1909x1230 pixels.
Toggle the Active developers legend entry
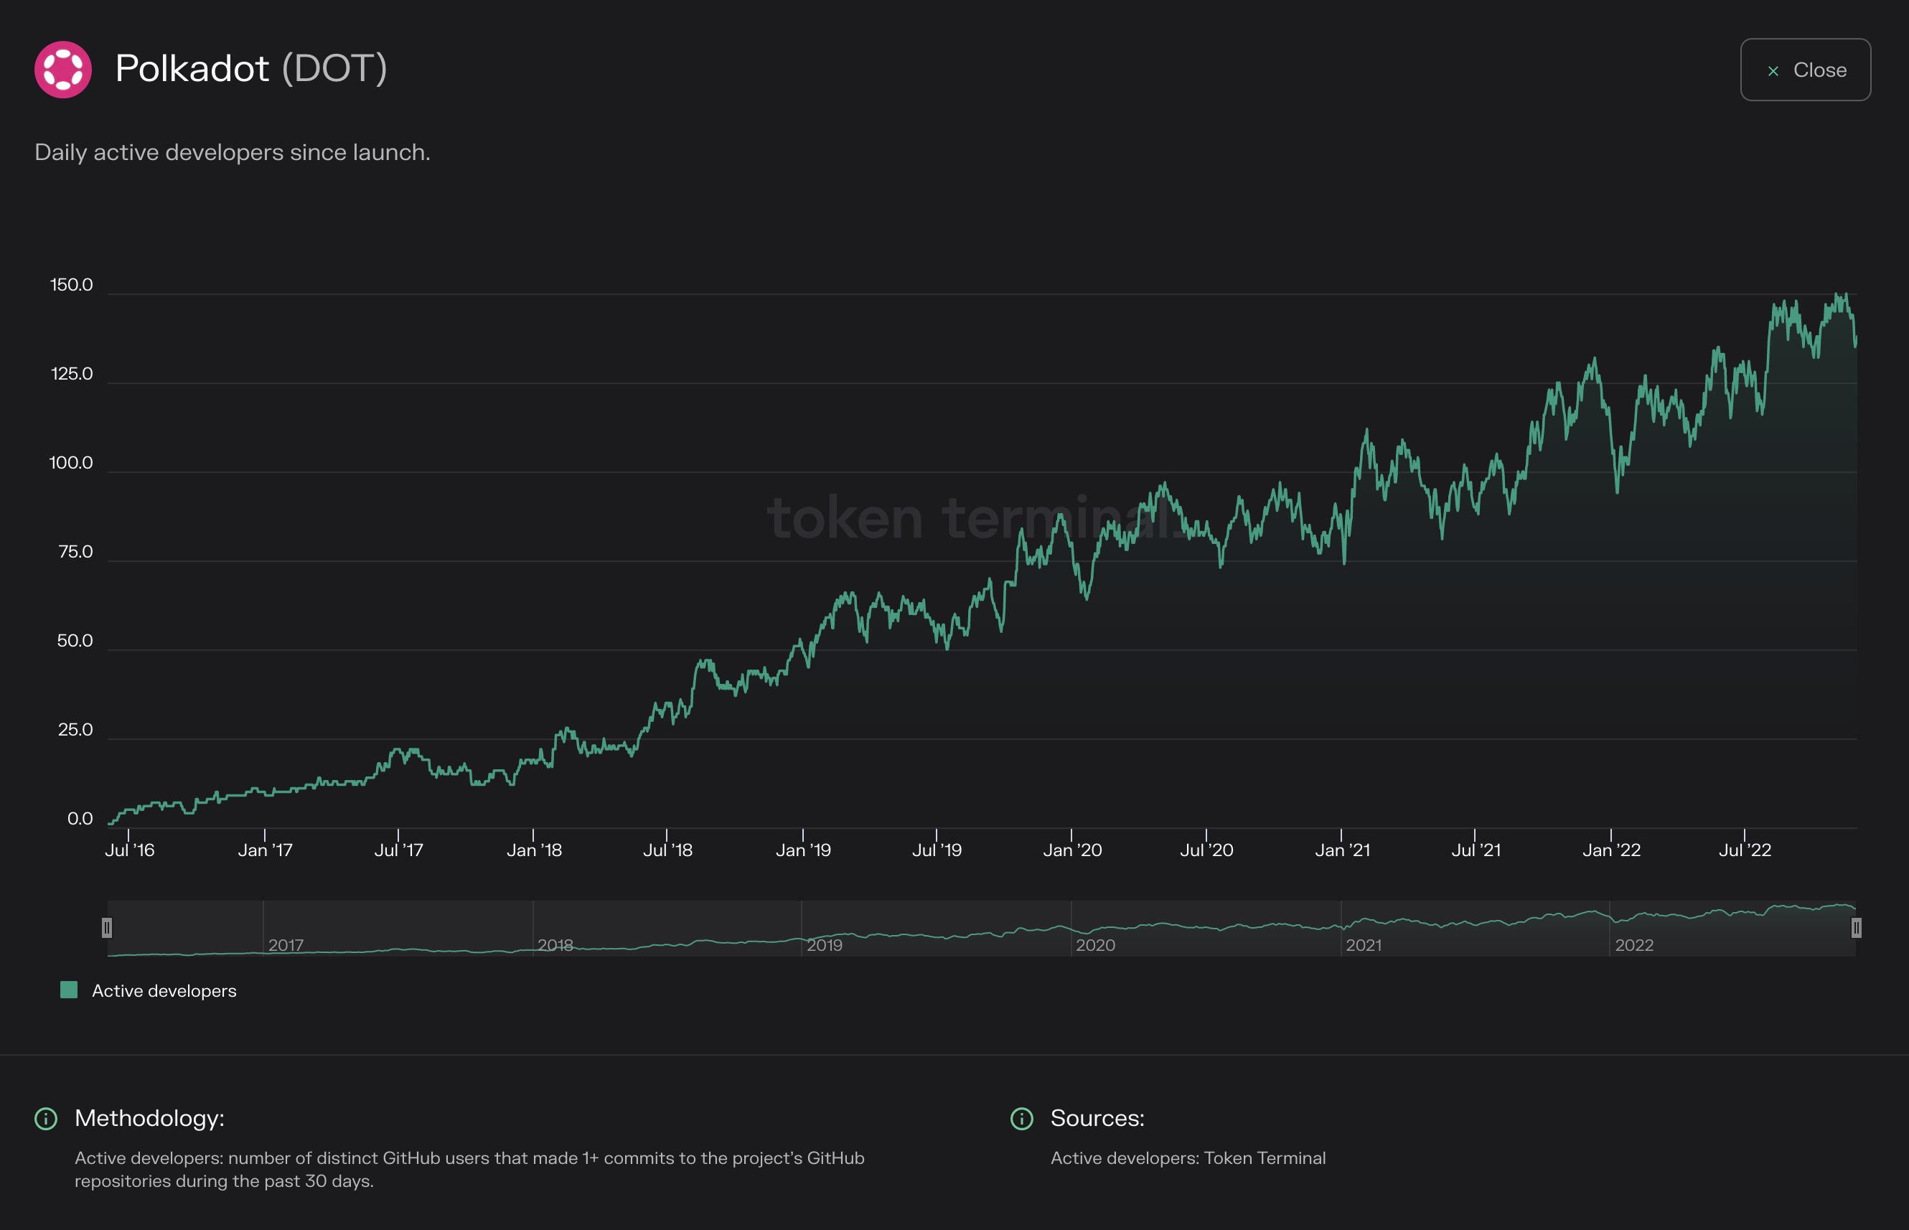click(164, 990)
